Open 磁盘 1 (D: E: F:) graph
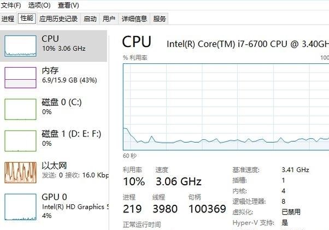Image resolution: width=329 pixels, height=230 pixels. coord(20,141)
